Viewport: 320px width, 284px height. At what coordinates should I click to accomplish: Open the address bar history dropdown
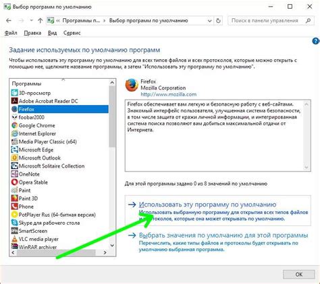[x=209, y=21]
